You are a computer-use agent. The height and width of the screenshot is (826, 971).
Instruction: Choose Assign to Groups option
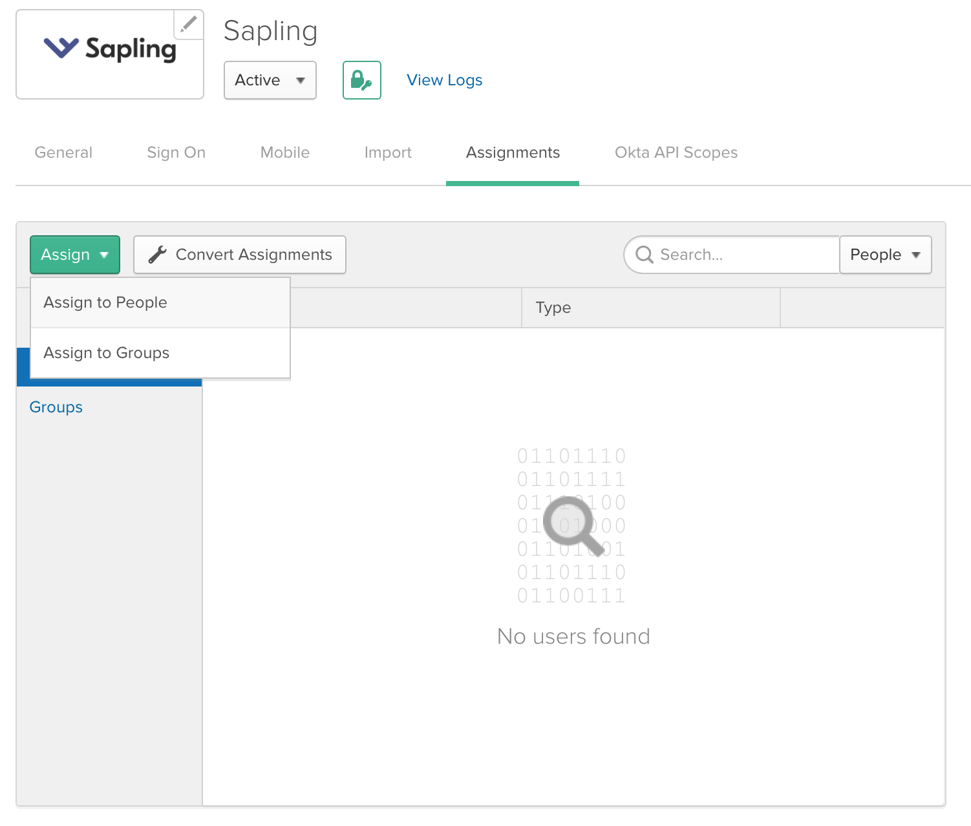point(160,353)
